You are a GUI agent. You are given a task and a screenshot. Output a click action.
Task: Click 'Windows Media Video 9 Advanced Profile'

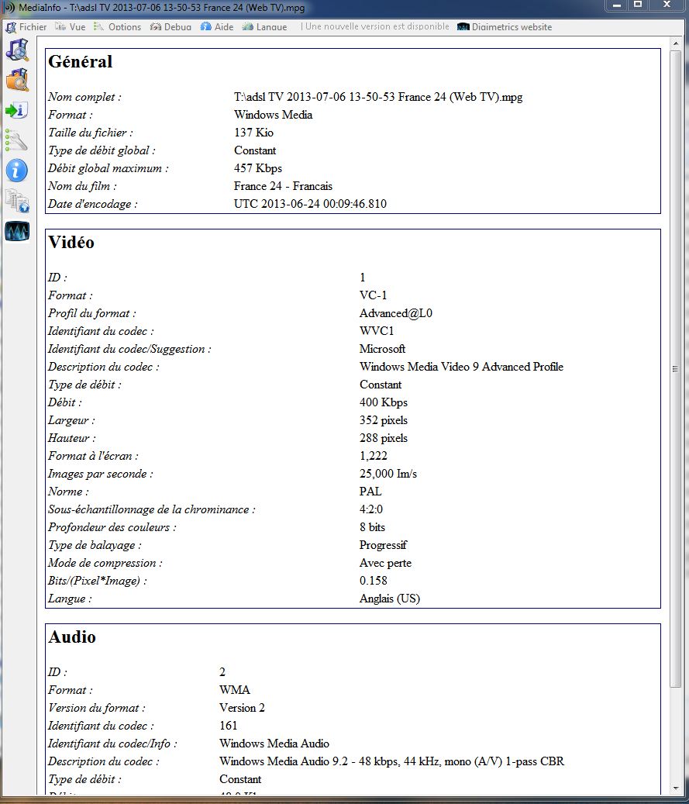point(461,367)
